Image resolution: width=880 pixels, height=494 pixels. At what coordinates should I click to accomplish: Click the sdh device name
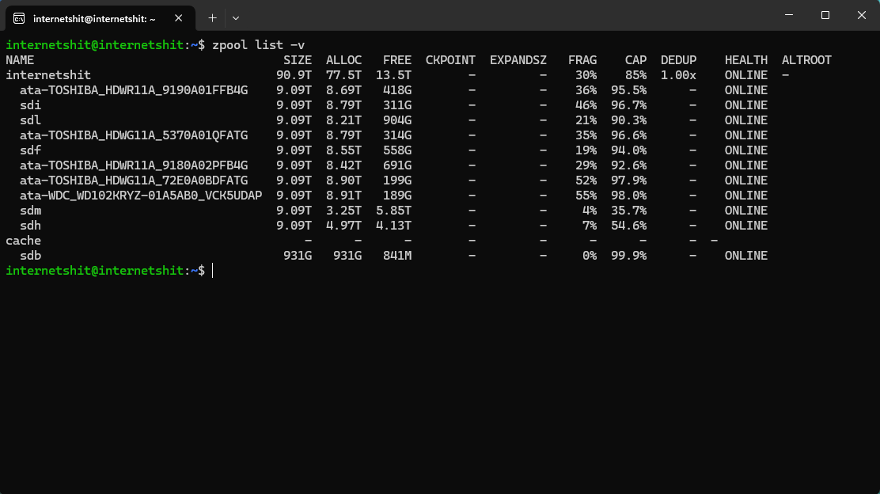click(30, 226)
